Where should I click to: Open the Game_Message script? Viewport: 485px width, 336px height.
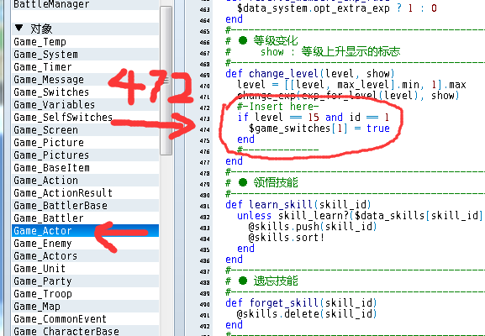click(85, 80)
